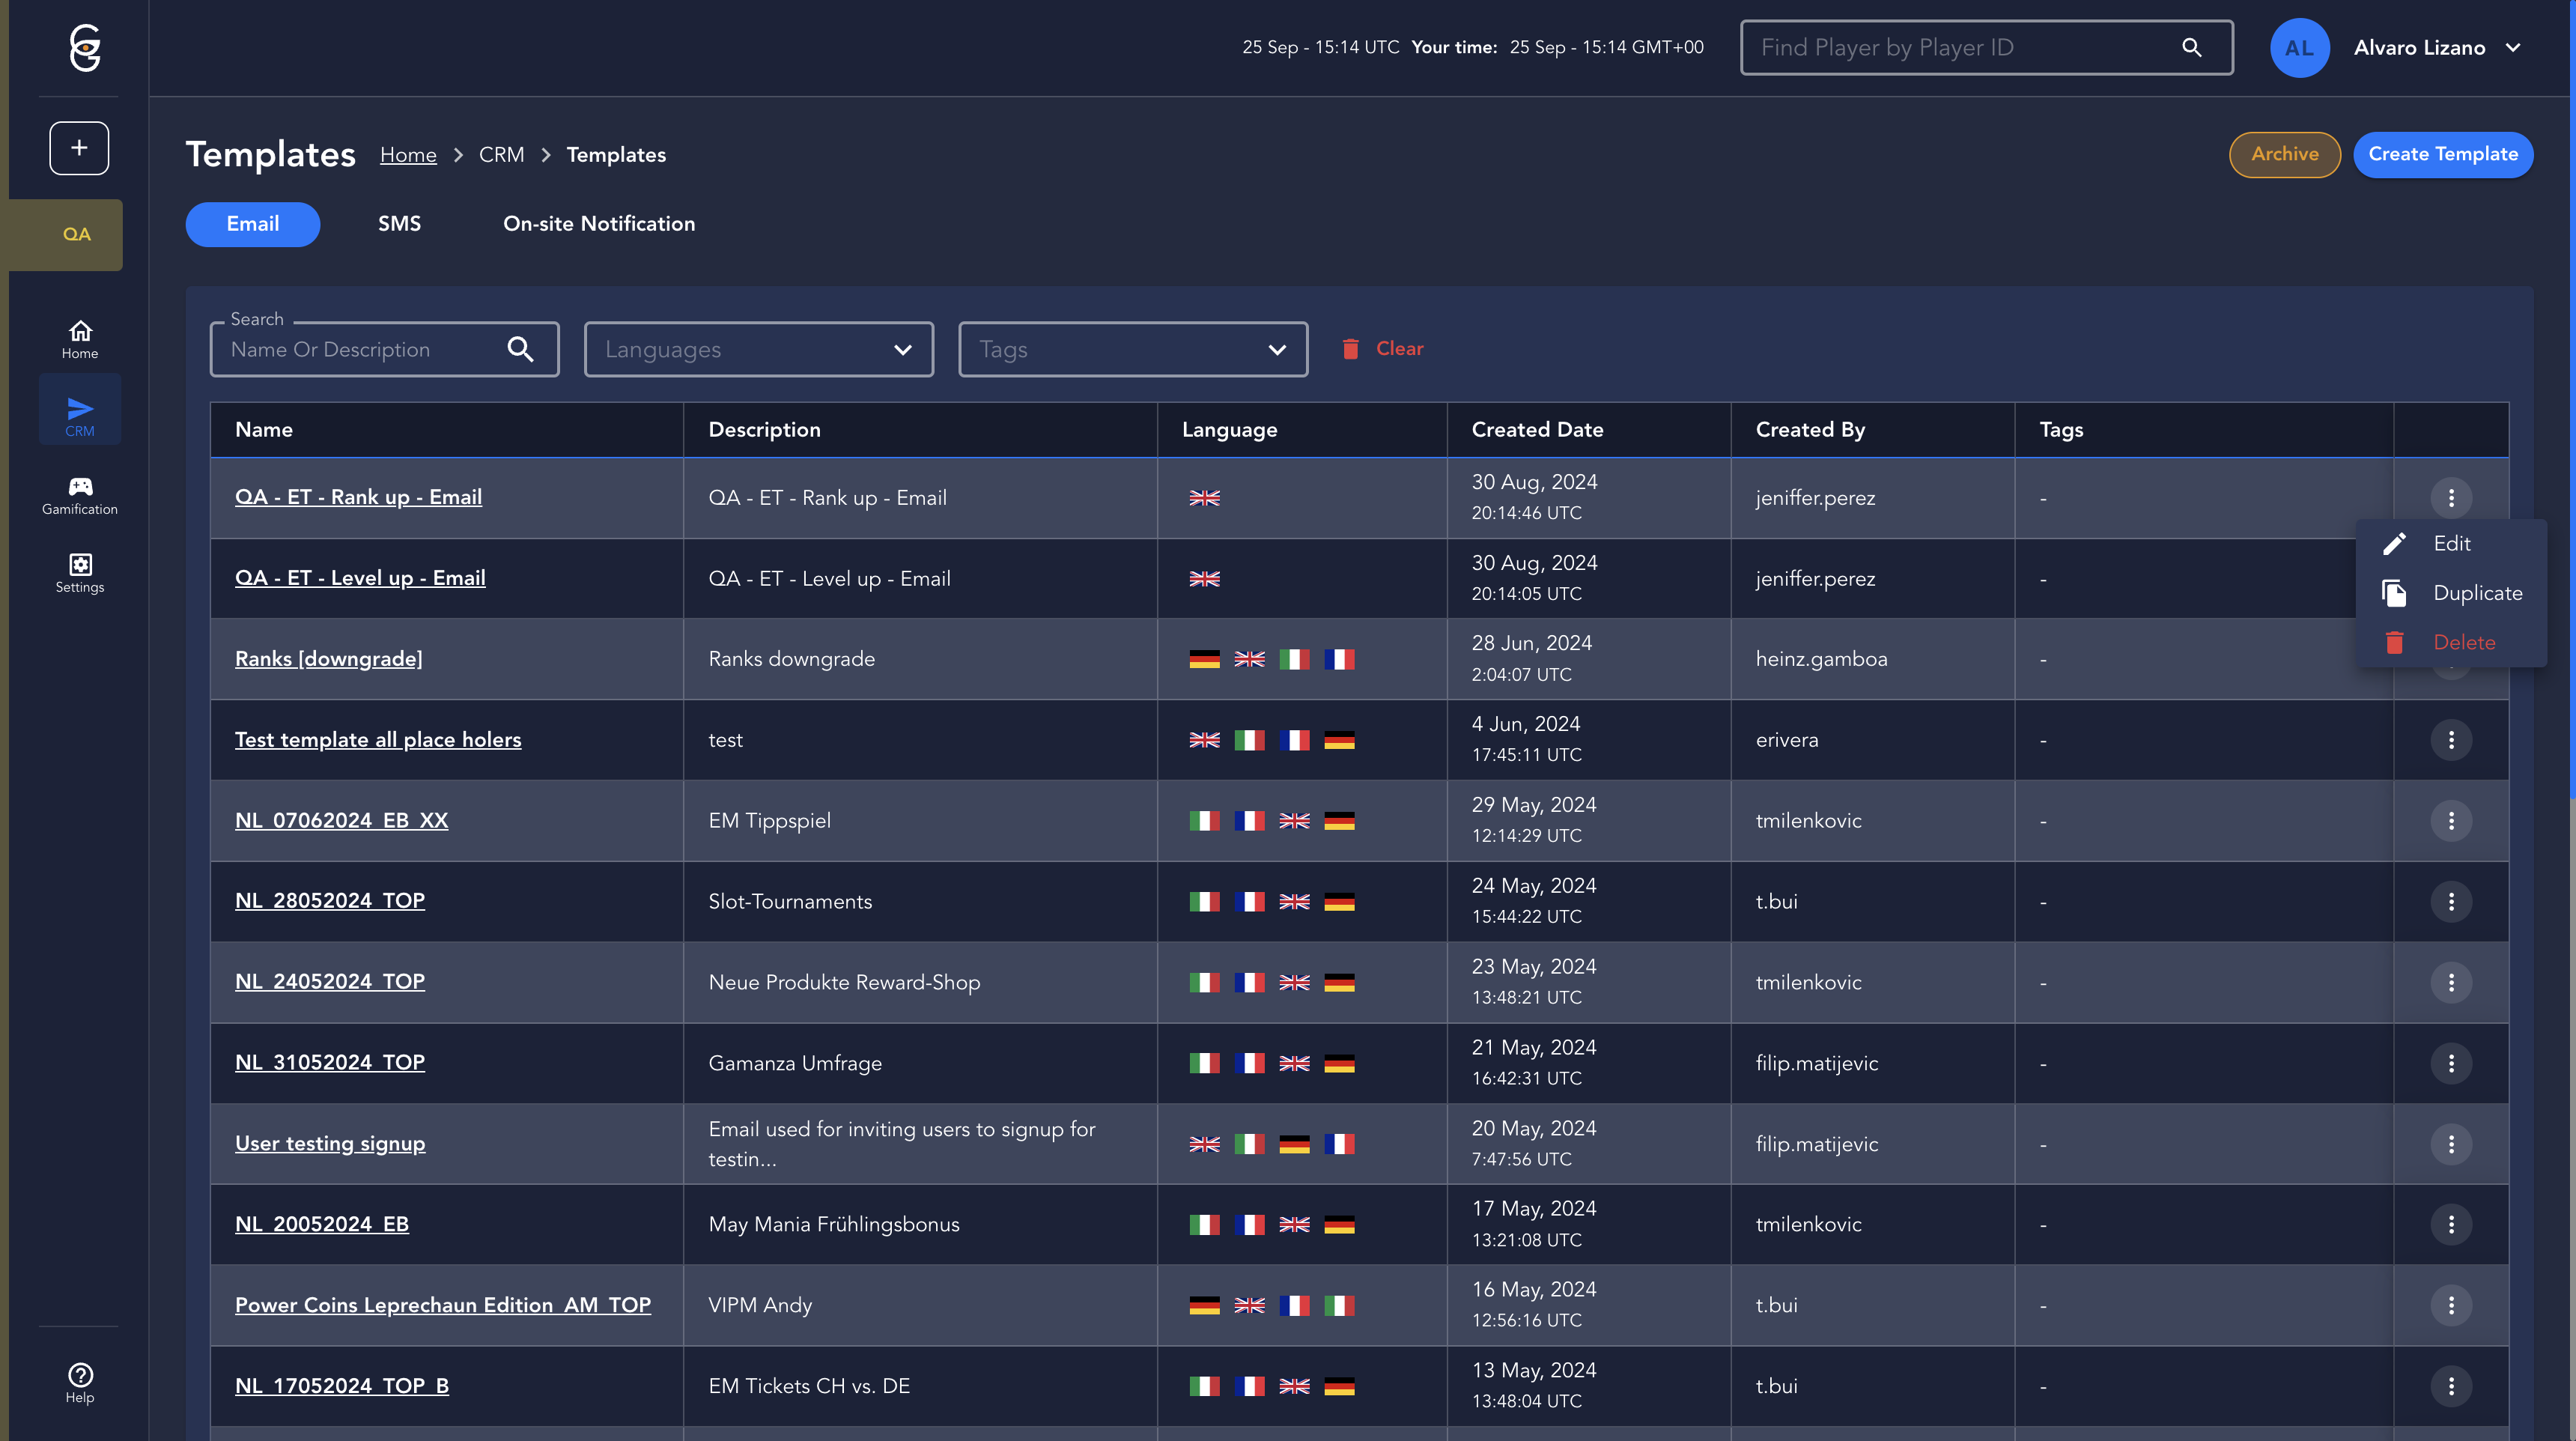Open three-dot menu for NL_07062024_EB_XX row

point(2450,821)
